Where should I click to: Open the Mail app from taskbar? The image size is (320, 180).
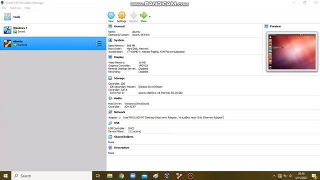click(144, 175)
